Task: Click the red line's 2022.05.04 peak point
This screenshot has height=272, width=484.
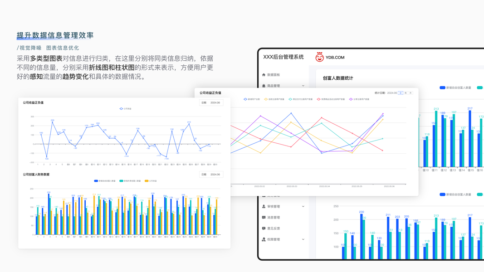Action: click(x=322, y=118)
